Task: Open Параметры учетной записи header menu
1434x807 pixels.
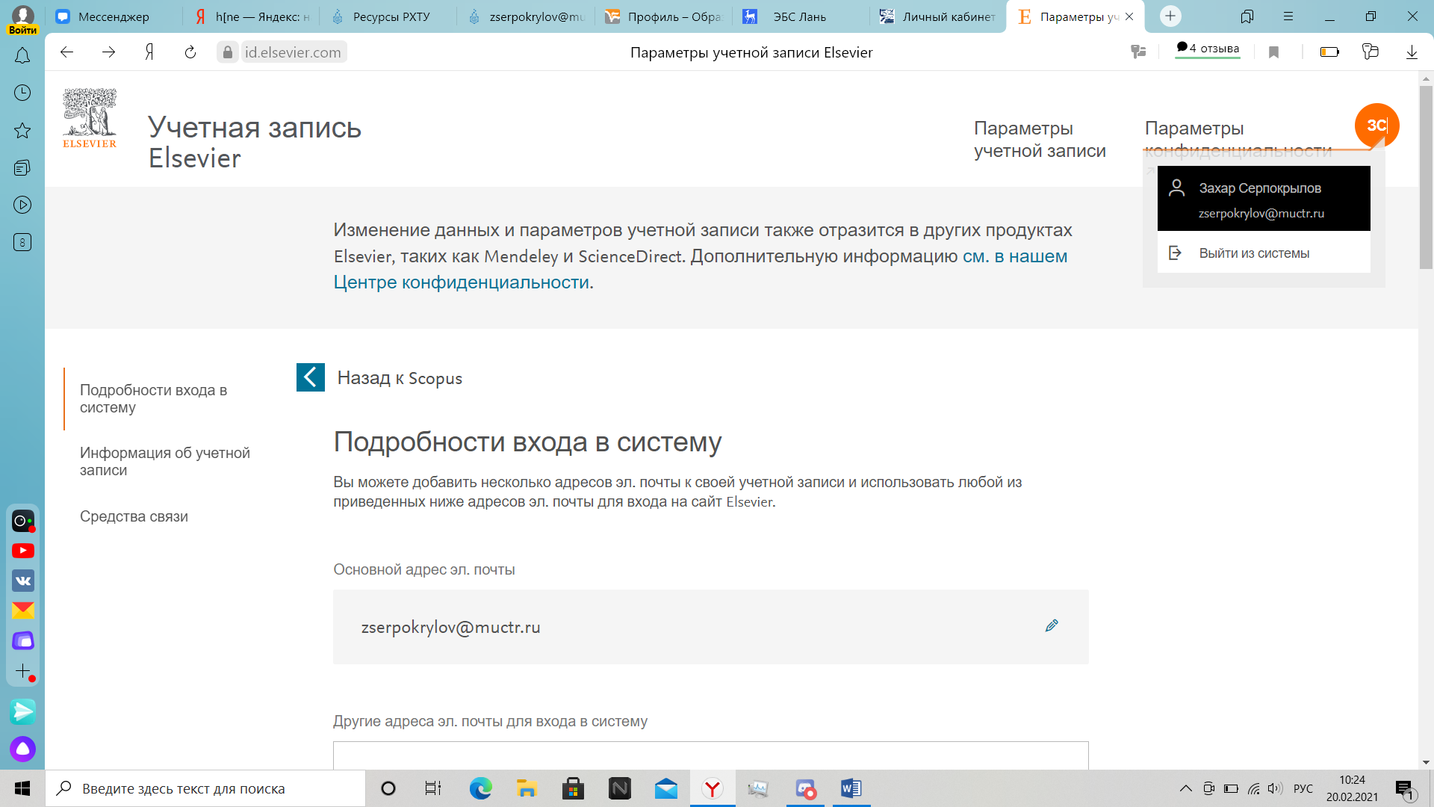Action: tap(1040, 139)
